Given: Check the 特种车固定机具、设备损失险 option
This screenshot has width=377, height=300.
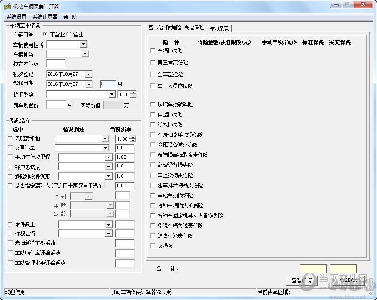Looking at the screenshot, I should 153,215.
